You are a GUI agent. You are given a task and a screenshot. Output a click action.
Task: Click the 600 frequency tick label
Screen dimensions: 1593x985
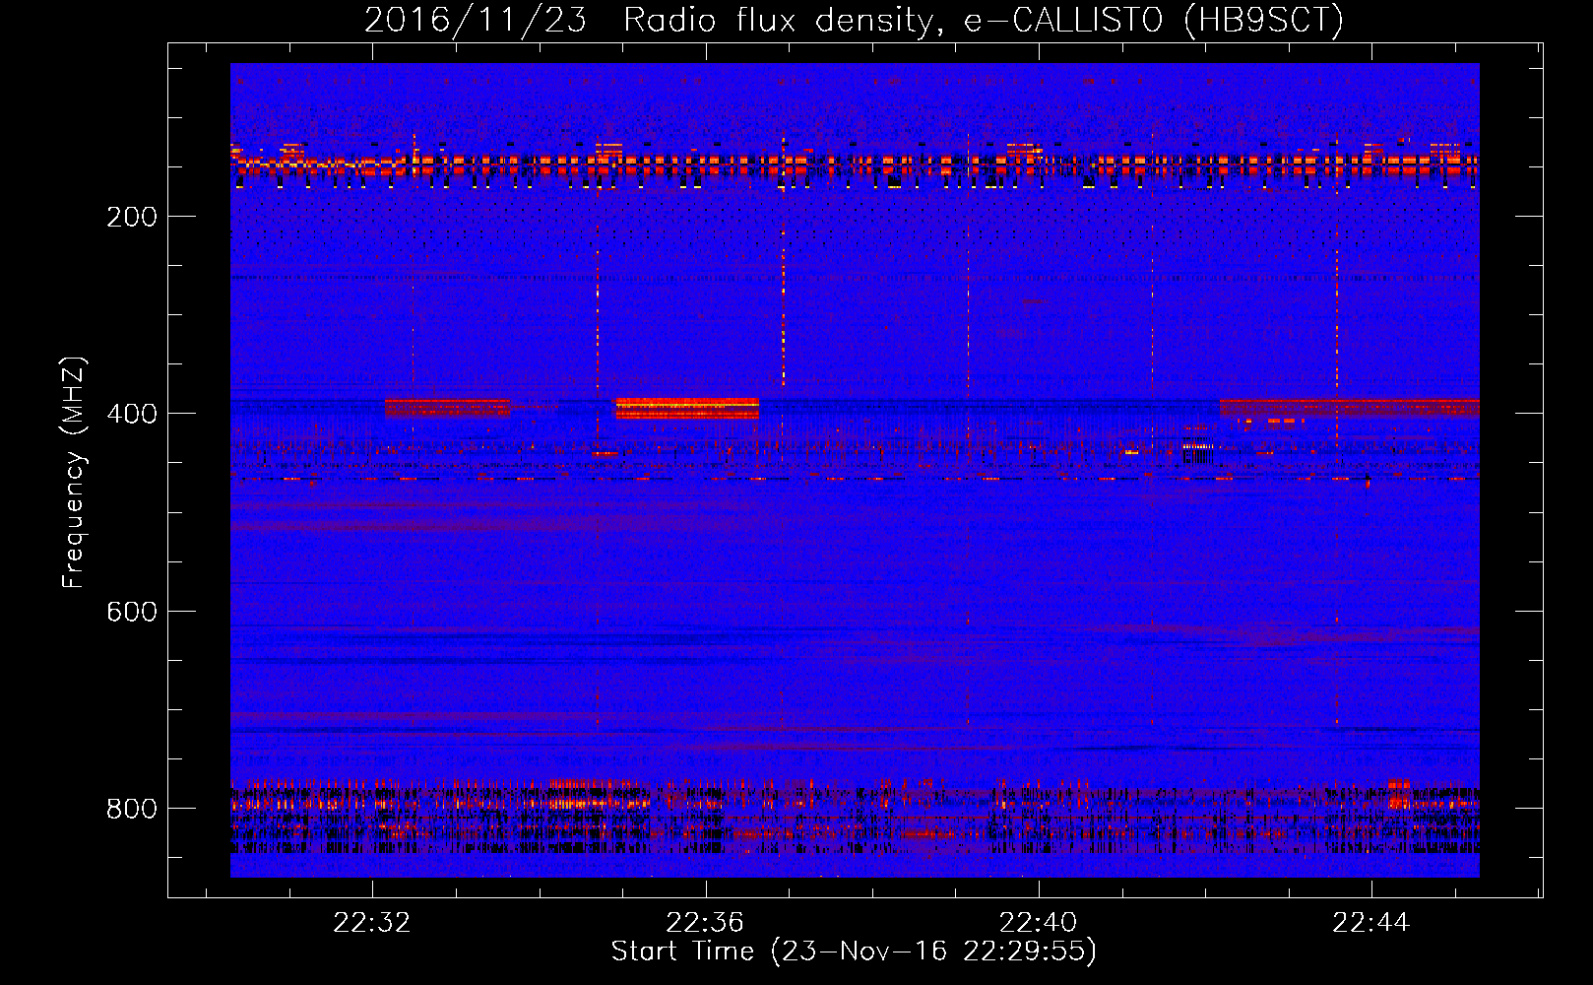point(132,612)
